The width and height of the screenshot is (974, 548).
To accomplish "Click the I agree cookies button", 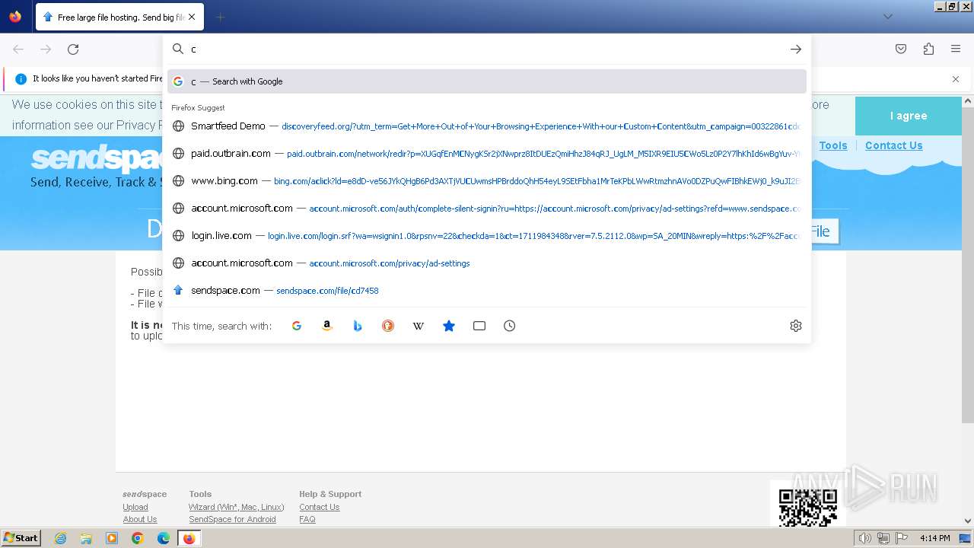I will 909,116.
